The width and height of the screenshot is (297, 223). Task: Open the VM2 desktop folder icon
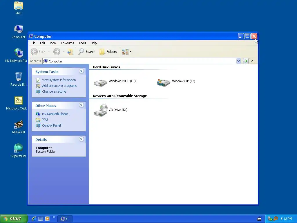(18, 6)
